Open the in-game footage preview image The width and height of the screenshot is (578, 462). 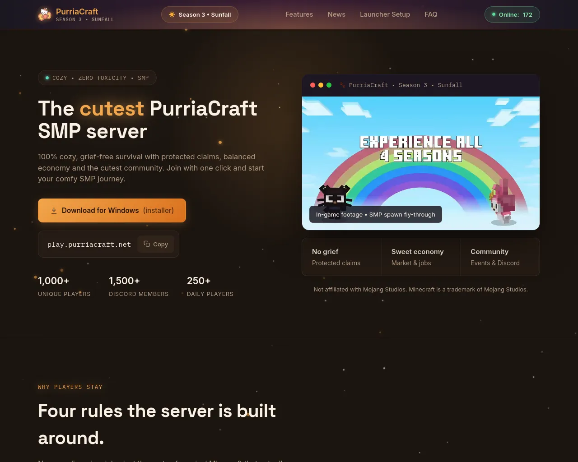(x=421, y=163)
